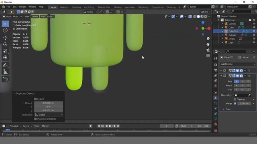Select the Cursor tool in toolbar
The image size is (257, 144).
point(5,30)
